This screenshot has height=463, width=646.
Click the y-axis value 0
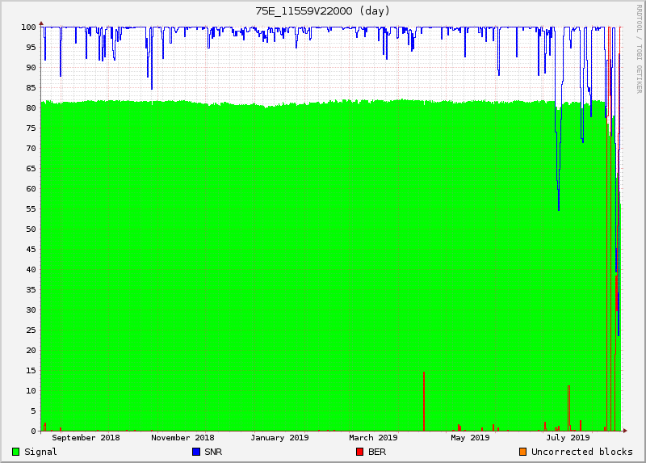click(x=33, y=431)
